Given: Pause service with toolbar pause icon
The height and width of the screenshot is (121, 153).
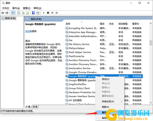Looking at the screenshot, I should click(x=52, y=13).
